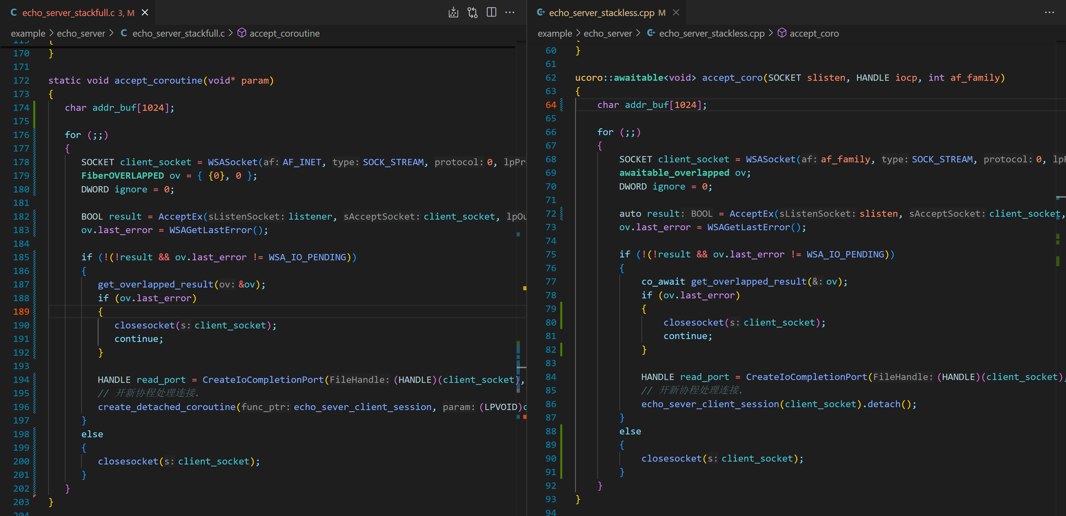Click line number 86 in the right editor

point(551,404)
